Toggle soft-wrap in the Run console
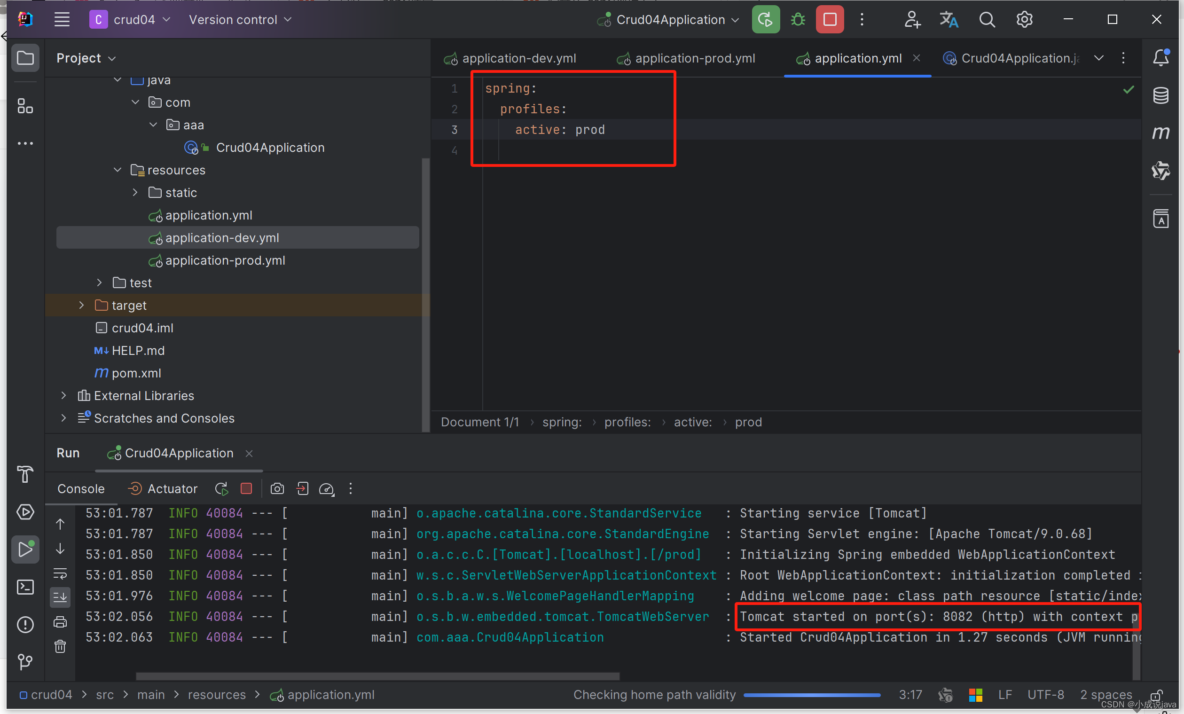 pos(60,573)
